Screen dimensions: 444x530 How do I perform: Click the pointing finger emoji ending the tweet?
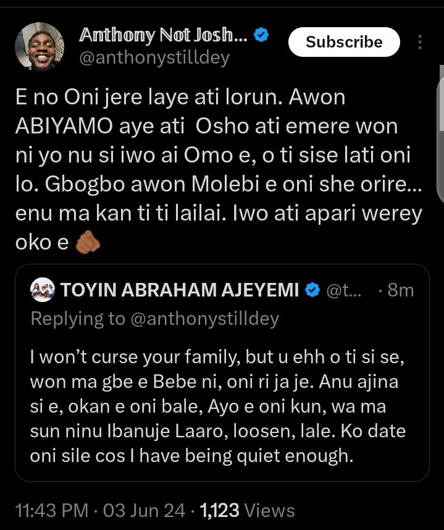click(x=86, y=242)
